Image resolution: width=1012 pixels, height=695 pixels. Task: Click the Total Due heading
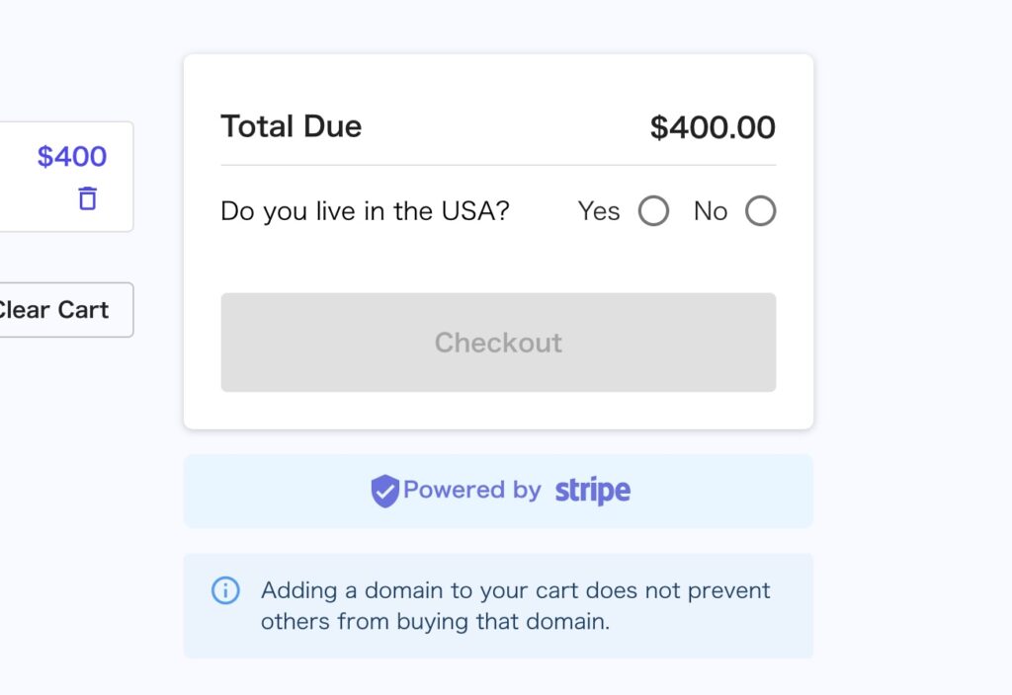(292, 126)
